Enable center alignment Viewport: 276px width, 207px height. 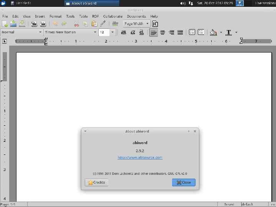[163, 32]
